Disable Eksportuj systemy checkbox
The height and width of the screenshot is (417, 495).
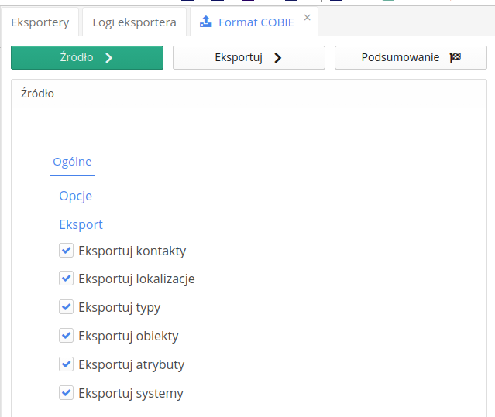[66, 393]
